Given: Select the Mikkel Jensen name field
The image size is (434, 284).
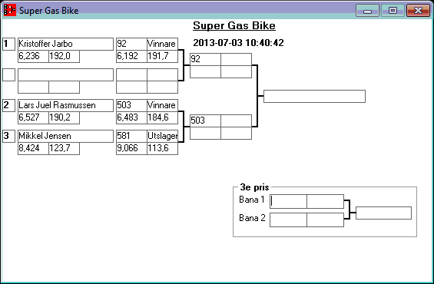Looking at the screenshot, I should point(65,136).
